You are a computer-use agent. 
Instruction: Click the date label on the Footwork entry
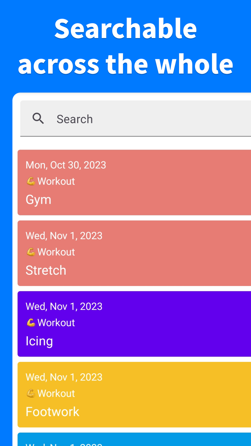pyautogui.click(x=64, y=376)
